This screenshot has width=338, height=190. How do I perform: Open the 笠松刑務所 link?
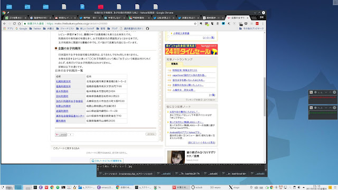tap(62, 96)
